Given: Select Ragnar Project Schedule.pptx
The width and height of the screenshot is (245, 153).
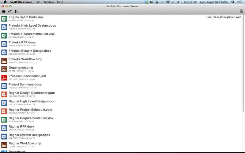Looking at the screenshot, I should [x=30, y=110].
